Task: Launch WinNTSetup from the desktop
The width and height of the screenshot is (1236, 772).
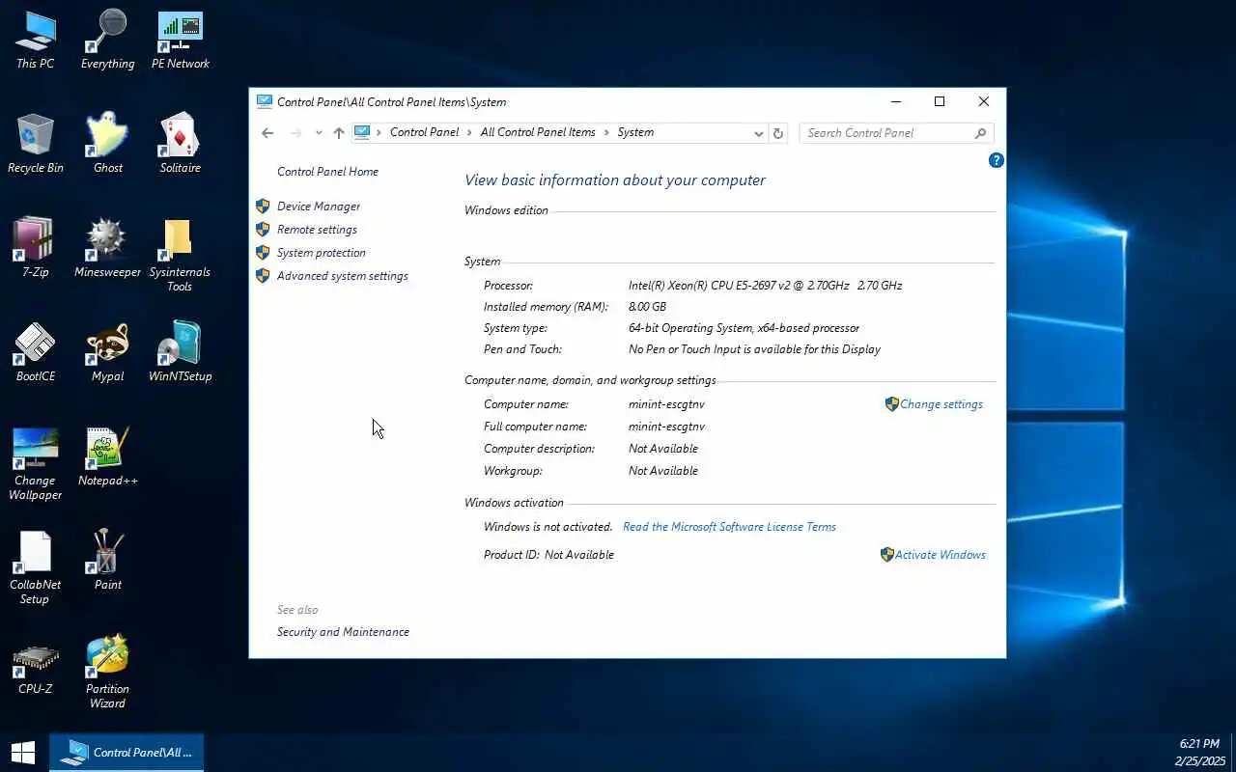Action: tap(181, 353)
